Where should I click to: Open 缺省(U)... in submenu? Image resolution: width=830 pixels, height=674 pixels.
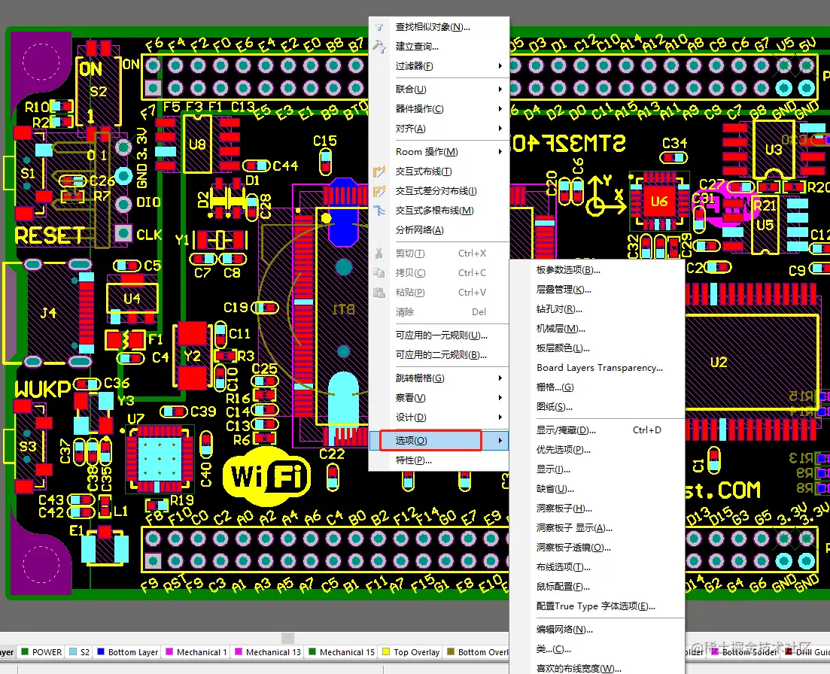(x=597, y=489)
